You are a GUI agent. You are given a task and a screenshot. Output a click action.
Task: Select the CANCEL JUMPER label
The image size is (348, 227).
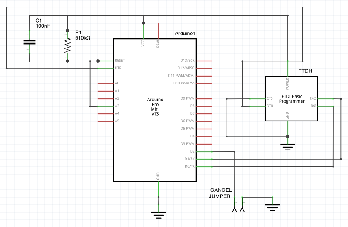[220, 193]
